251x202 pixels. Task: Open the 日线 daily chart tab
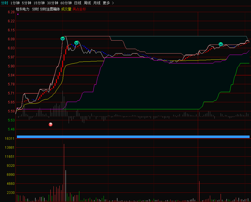point(78,3)
